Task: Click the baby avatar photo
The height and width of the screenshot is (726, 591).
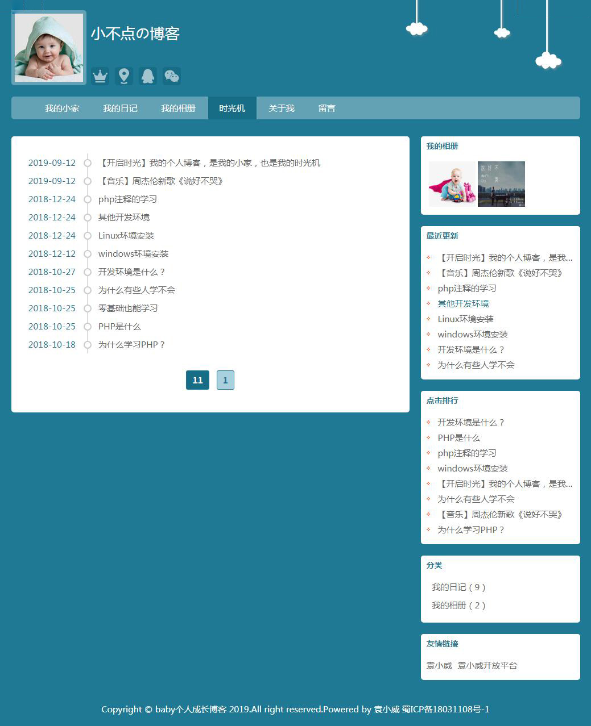Action: point(49,48)
